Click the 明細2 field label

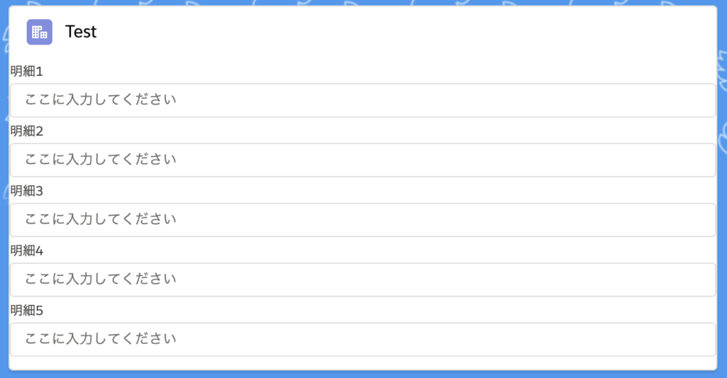click(26, 131)
